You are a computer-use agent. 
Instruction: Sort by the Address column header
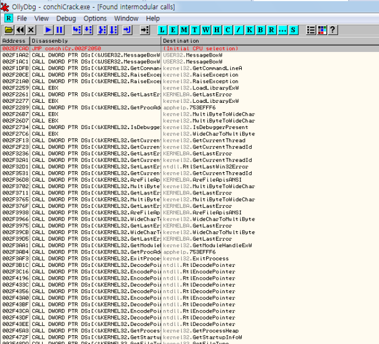tap(14, 41)
